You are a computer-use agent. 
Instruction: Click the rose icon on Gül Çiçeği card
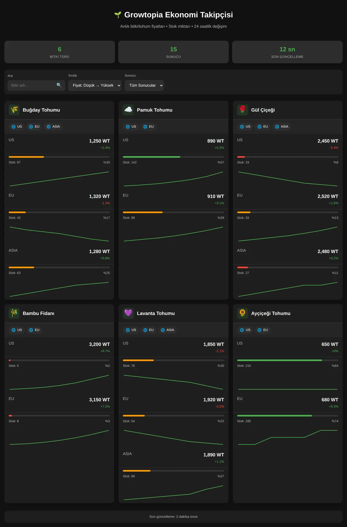tap(243, 110)
